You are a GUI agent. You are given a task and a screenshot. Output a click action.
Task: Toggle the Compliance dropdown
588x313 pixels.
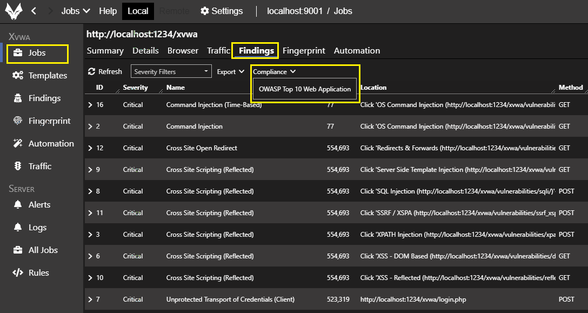click(274, 72)
